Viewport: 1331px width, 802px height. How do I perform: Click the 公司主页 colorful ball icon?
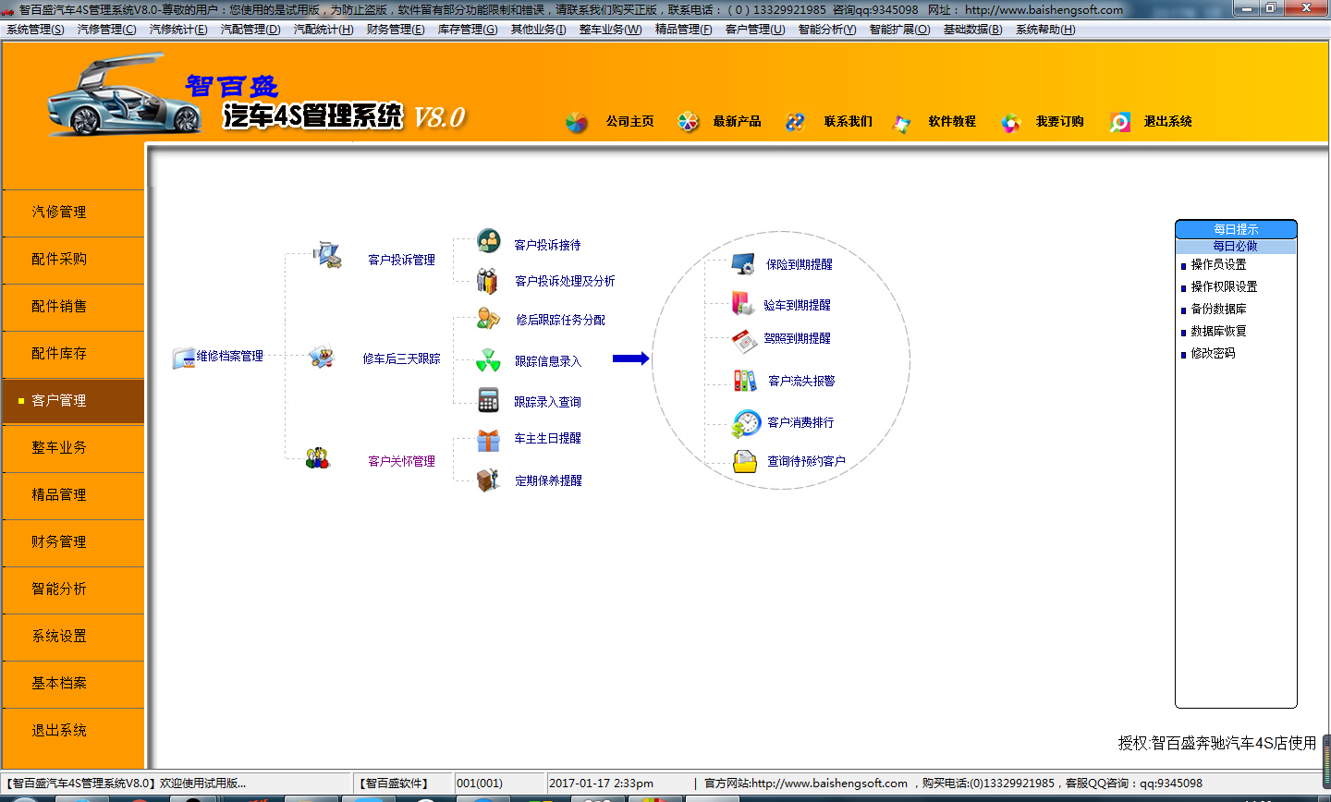coord(576,122)
